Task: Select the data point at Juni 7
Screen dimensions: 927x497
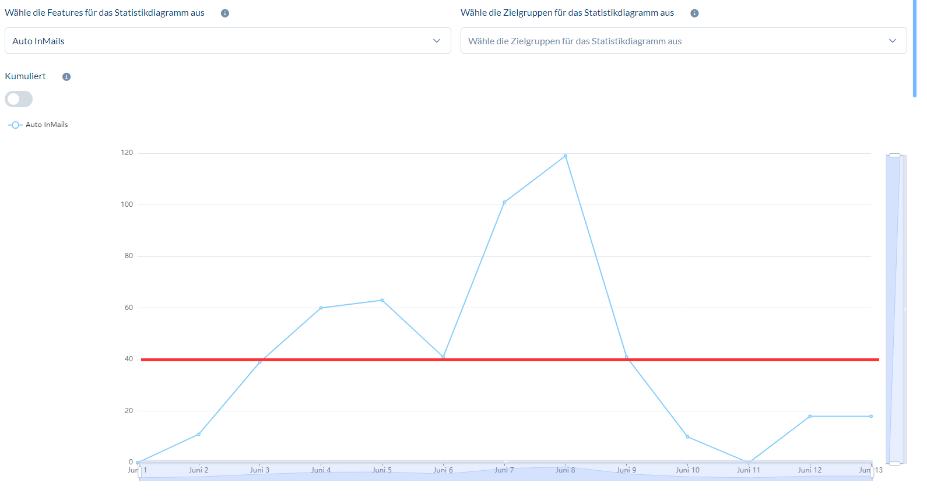Action: point(504,202)
